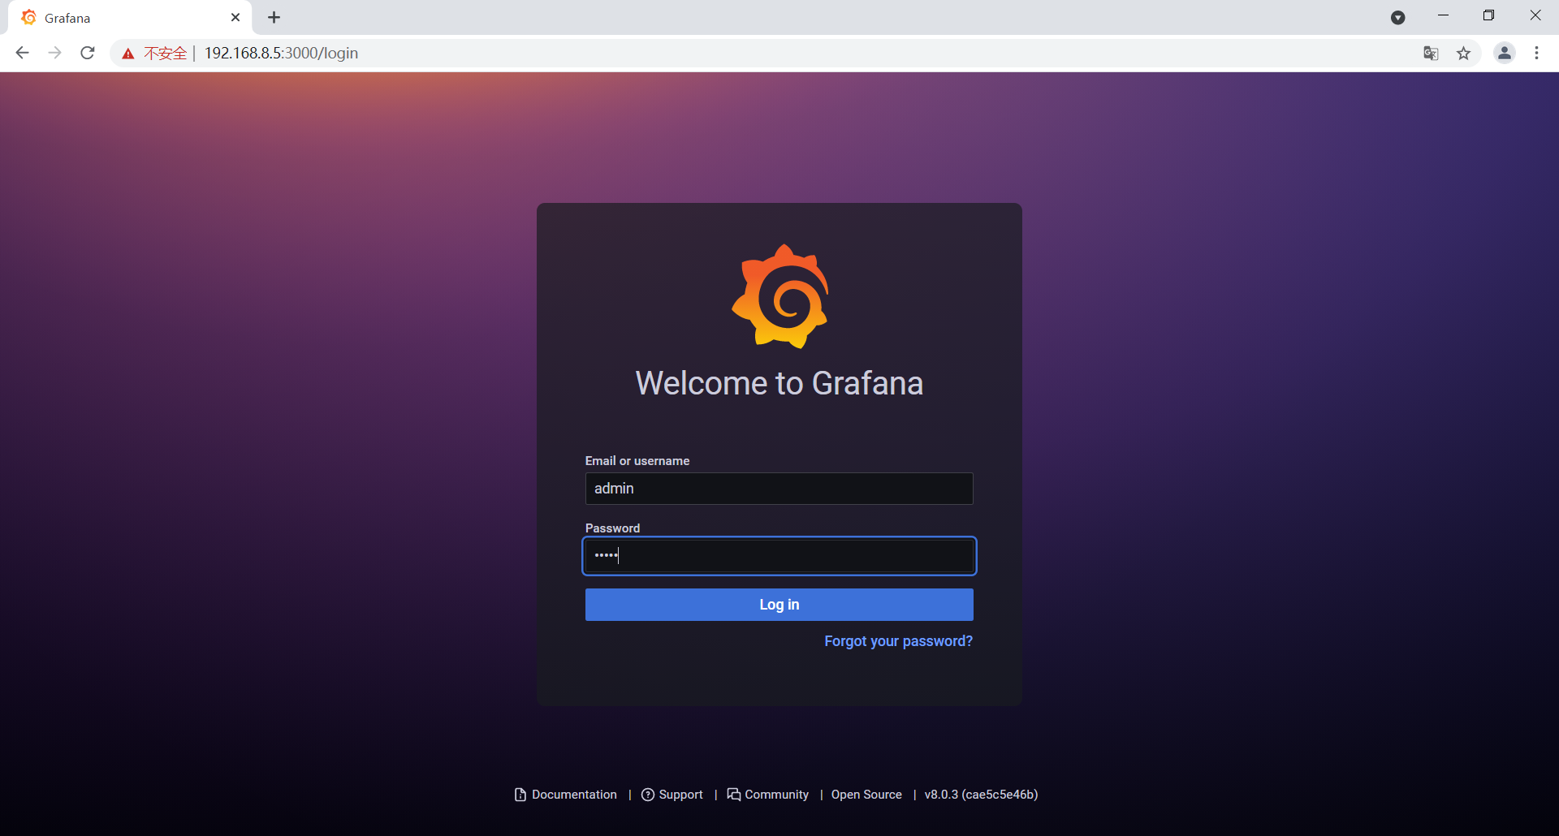Viewport: 1559px width, 836px height.
Task: Click the Password input field
Action: (x=779, y=556)
